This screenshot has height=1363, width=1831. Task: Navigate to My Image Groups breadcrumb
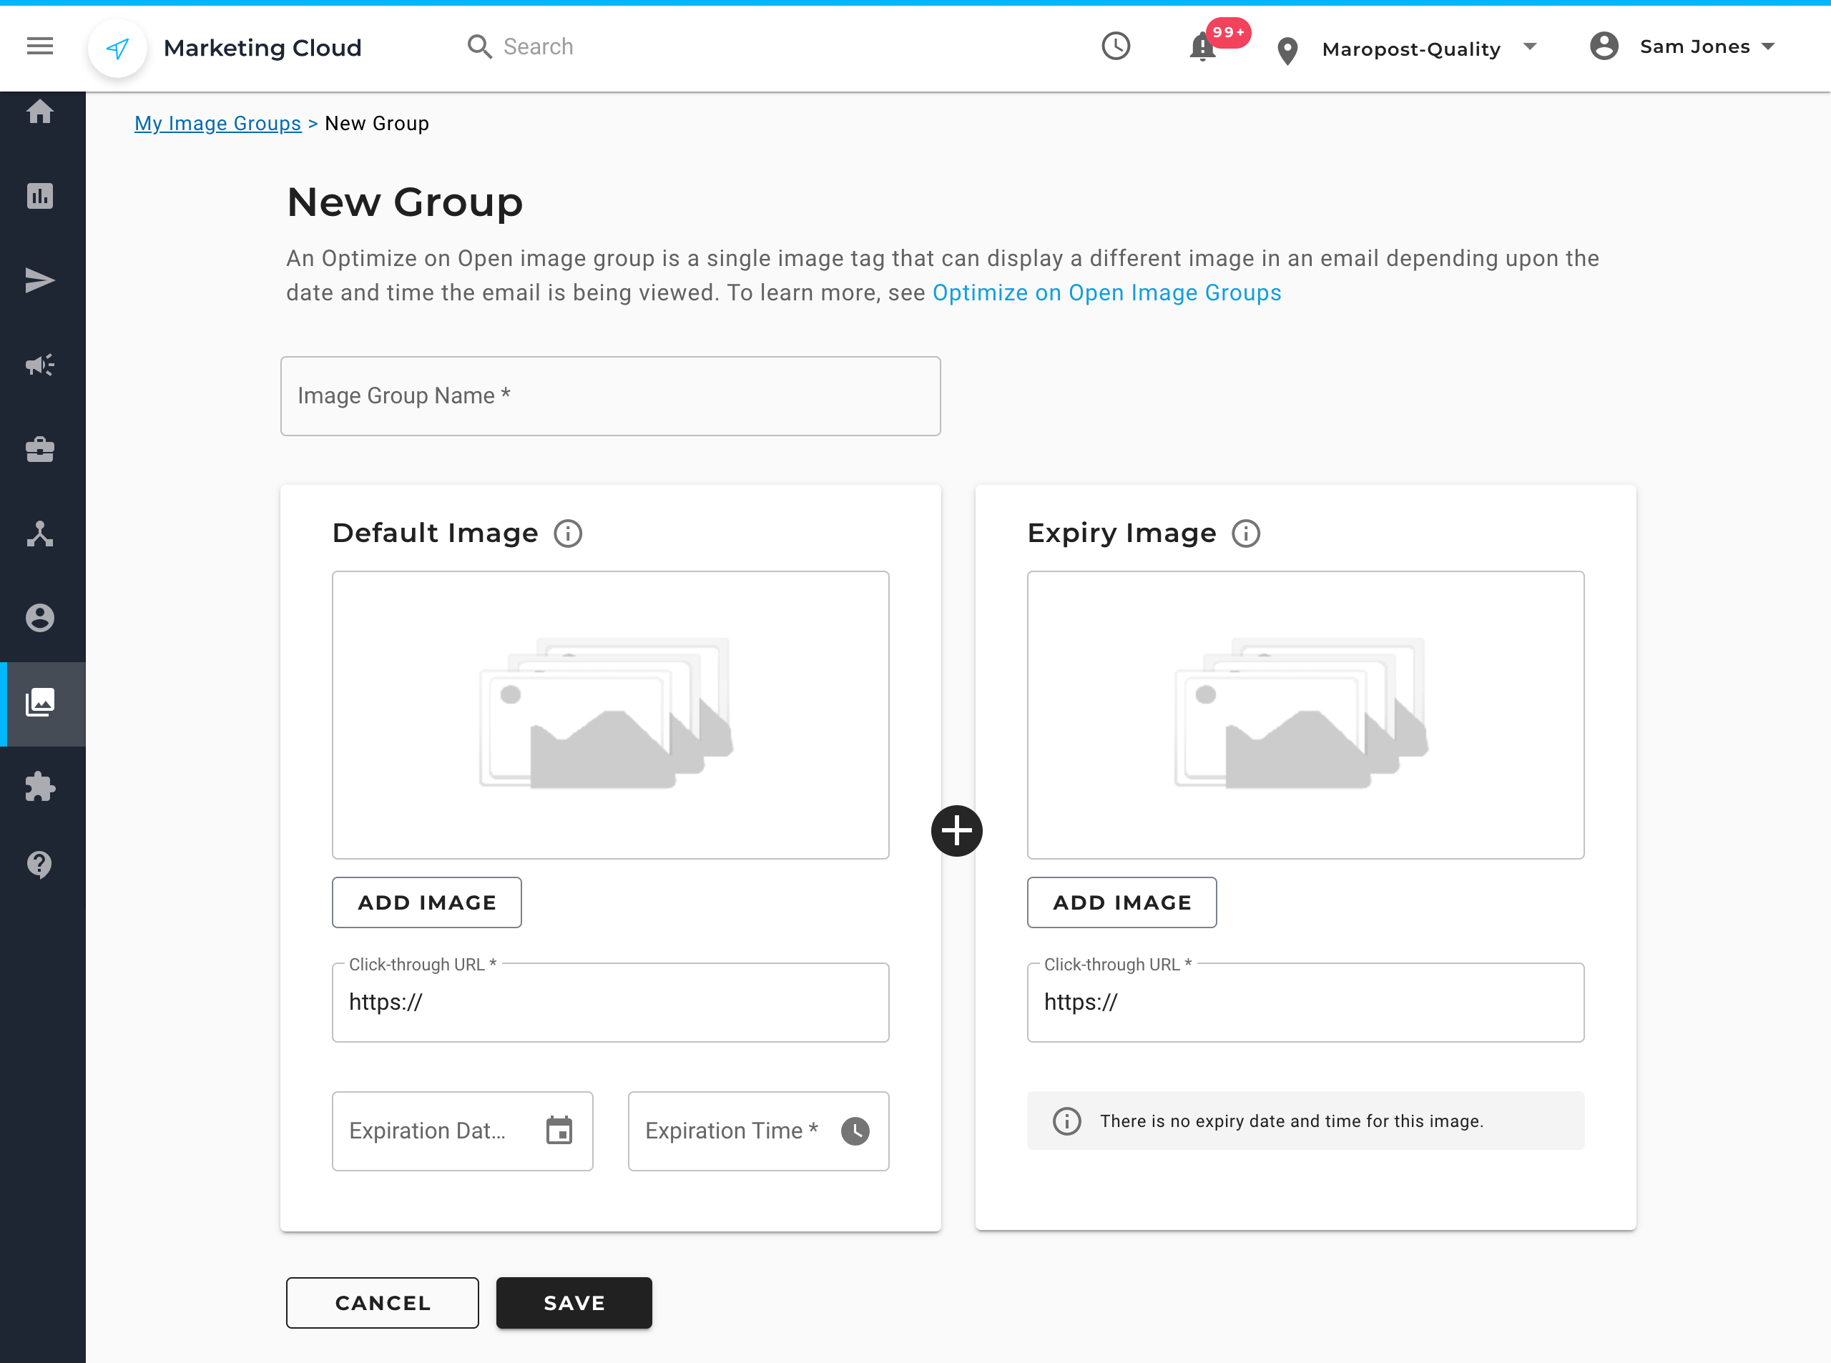tap(218, 123)
